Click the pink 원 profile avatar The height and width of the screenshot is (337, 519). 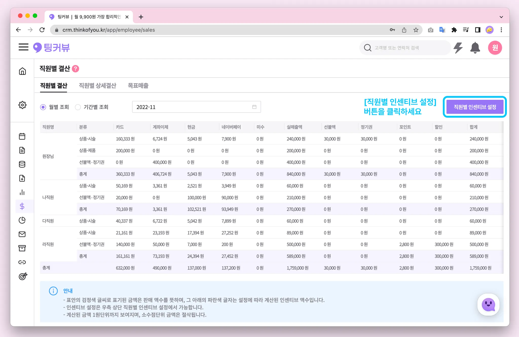point(495,48)
